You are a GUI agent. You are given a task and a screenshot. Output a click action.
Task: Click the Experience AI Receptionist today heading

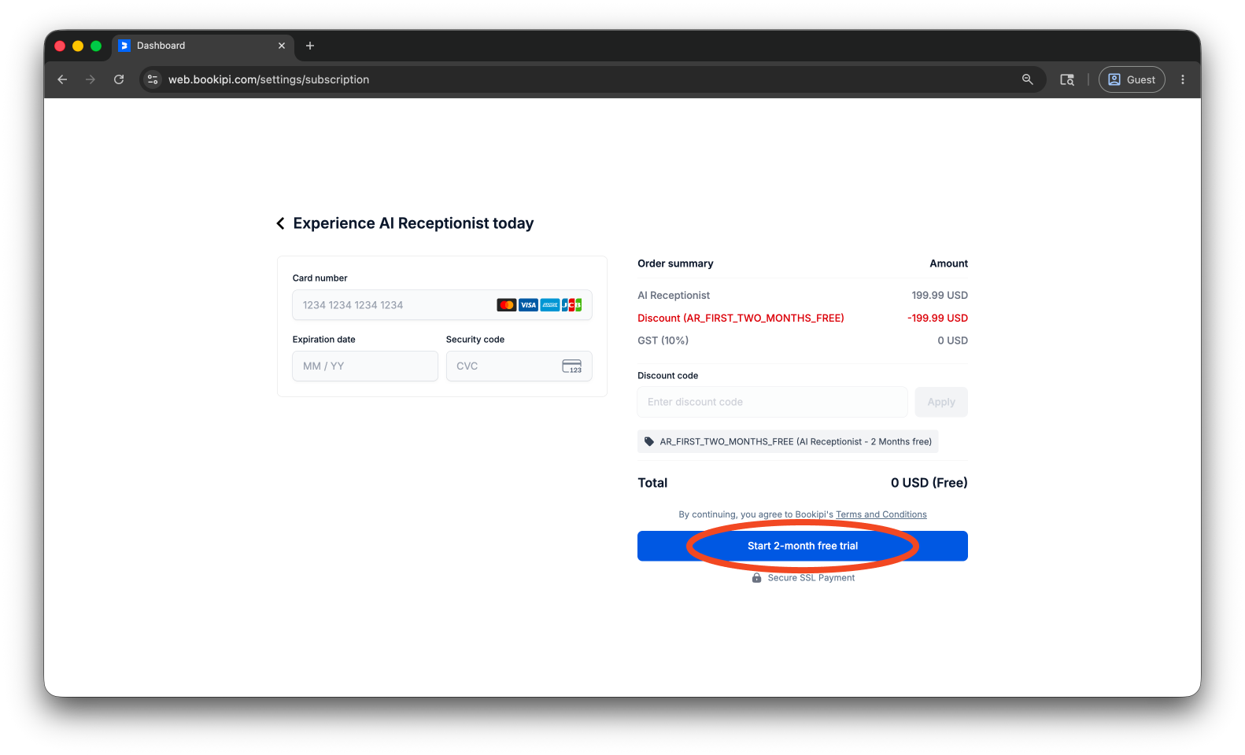pos(413,223)
